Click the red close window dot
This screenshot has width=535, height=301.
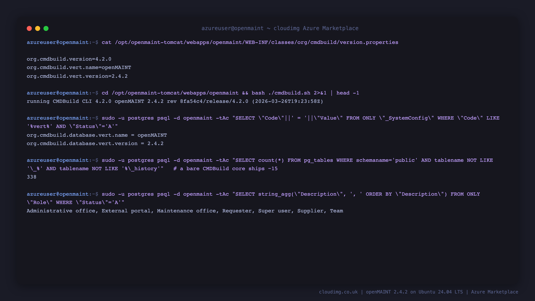(x=29, y=28)
